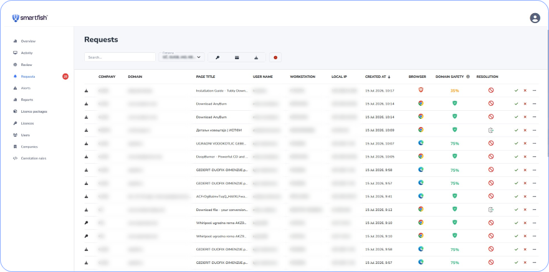549x272 pixels.
Task: Reject the Детали извештаја request
Action: pos(525,130)
